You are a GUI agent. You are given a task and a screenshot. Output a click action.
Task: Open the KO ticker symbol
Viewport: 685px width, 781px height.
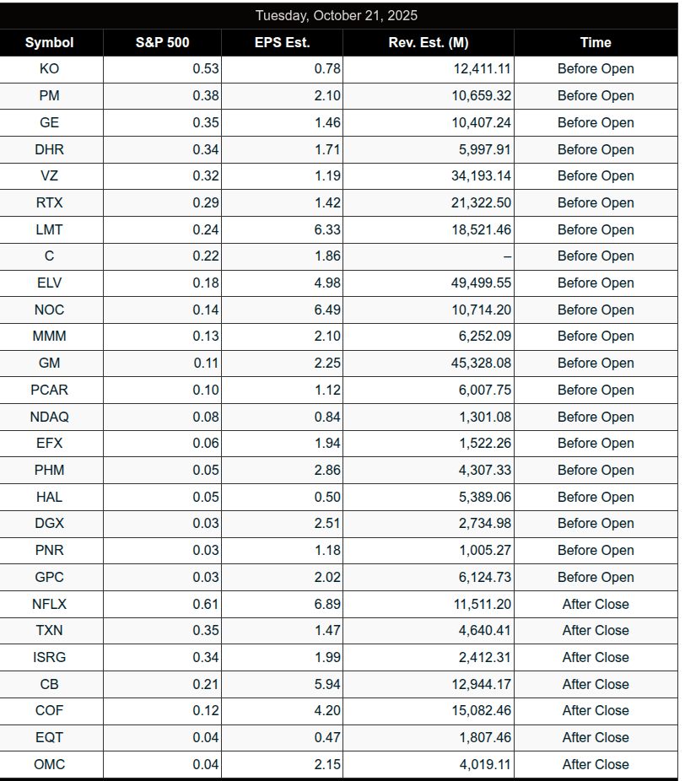(50, 69)
